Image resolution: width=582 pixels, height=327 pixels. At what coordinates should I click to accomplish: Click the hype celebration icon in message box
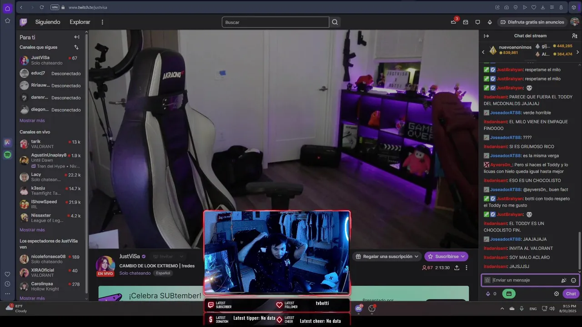[564, 280]
